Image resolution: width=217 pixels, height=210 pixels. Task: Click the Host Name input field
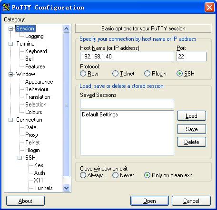pos(127,57)
